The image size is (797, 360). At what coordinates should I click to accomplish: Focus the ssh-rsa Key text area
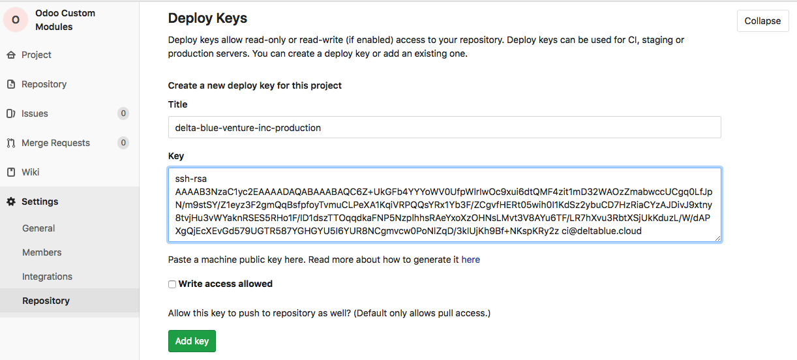[444, 205]
